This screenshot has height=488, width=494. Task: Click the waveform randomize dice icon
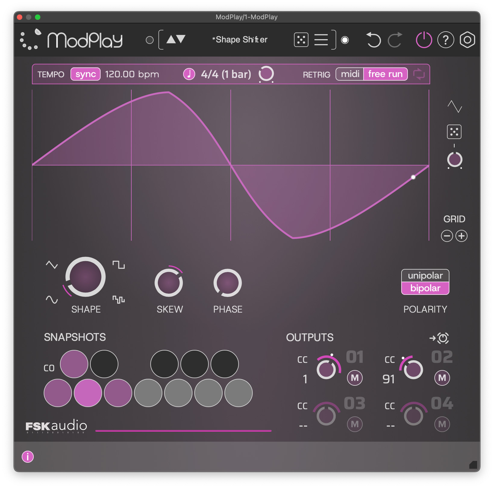454,132
